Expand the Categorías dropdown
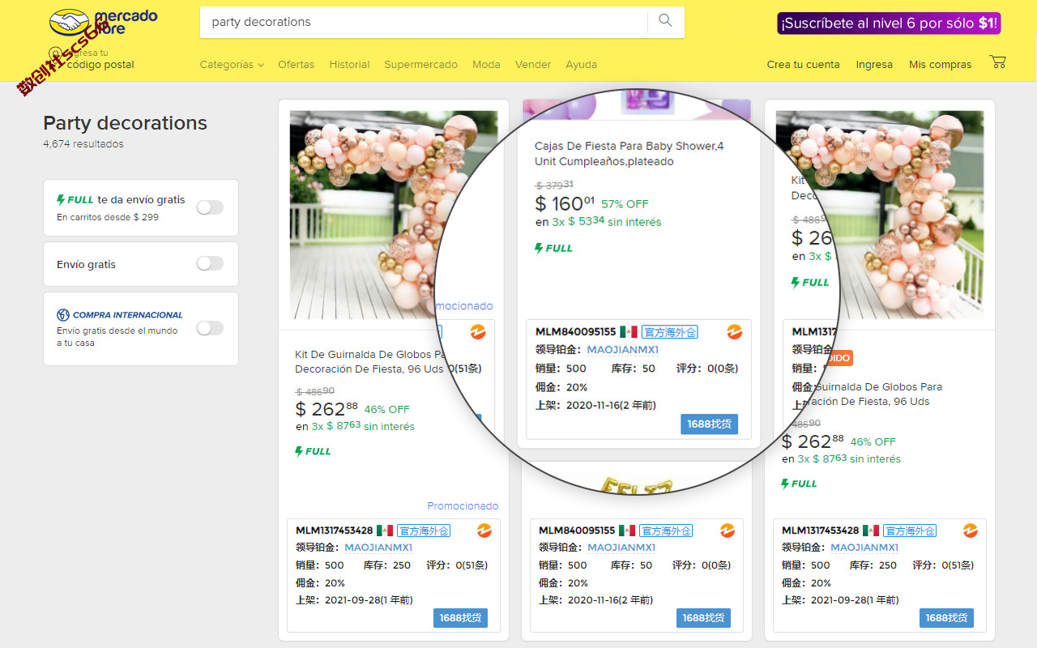The image size is (1037, 648). coord(232,65)
